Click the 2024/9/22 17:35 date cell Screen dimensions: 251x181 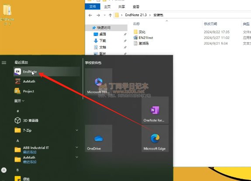click(x=216, y=32)
